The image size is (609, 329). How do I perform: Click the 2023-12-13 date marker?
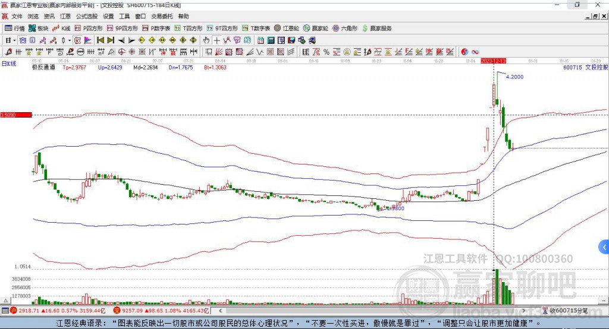coord(493,61)
